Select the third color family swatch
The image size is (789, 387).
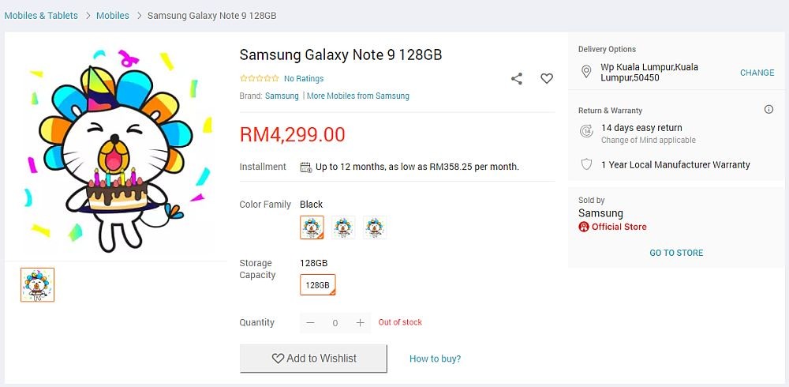click(x=376, y=227)
